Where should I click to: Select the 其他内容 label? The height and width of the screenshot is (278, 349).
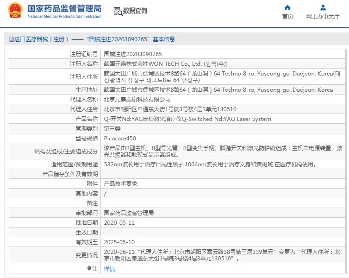coord(87,194)
